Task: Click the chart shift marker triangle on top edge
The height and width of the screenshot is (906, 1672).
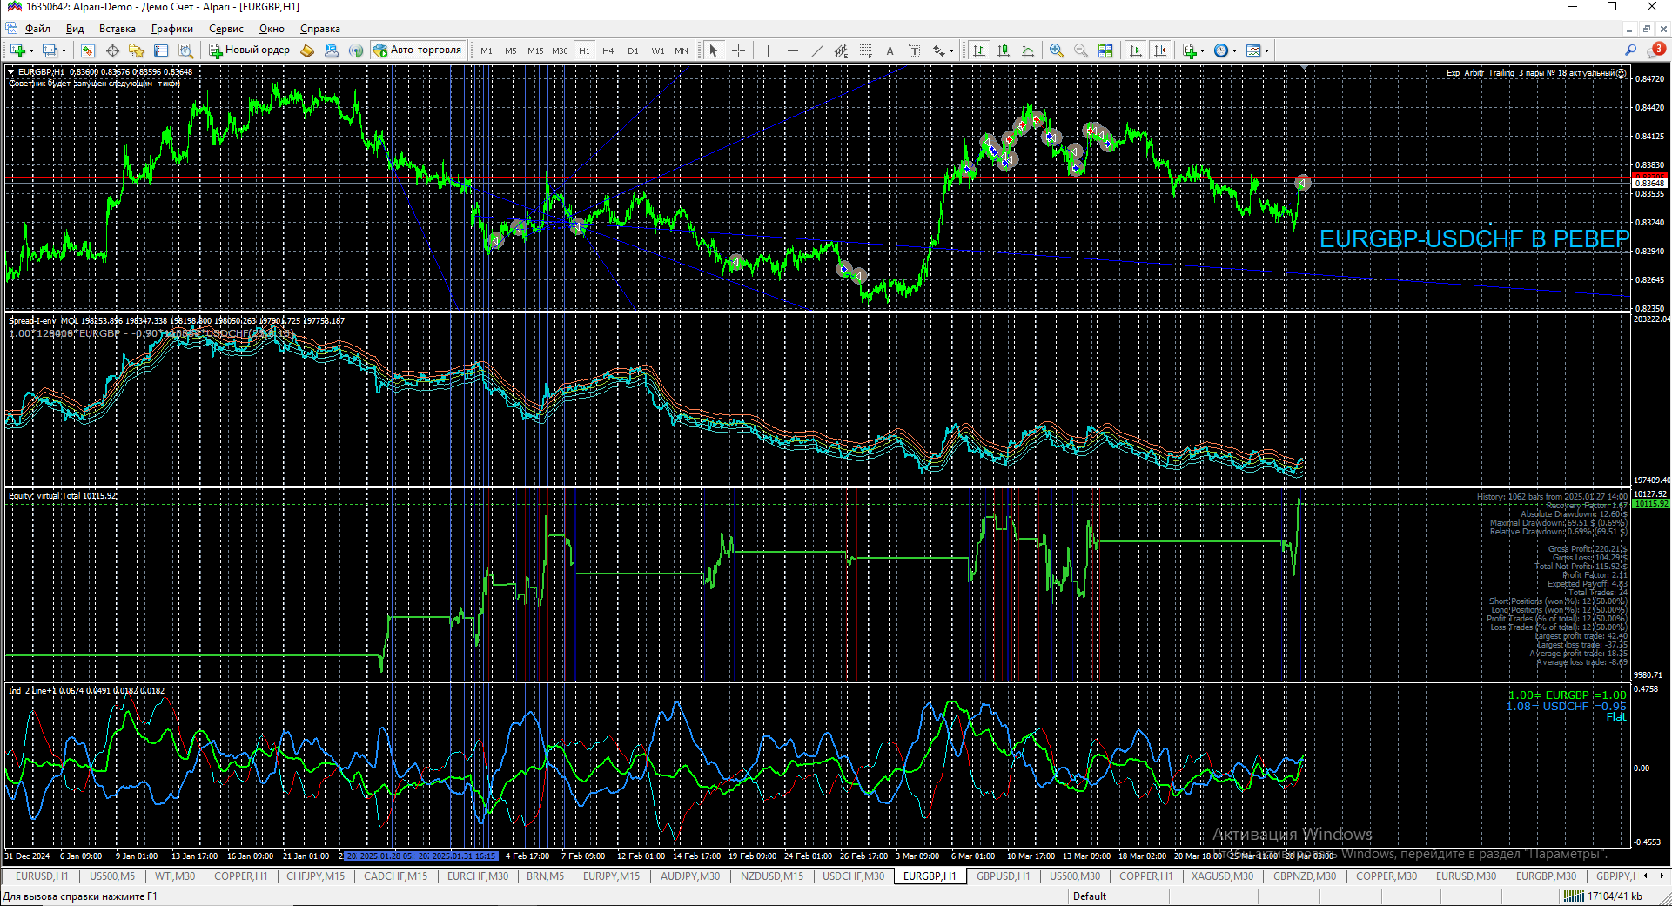Action: pos(1303,69)
